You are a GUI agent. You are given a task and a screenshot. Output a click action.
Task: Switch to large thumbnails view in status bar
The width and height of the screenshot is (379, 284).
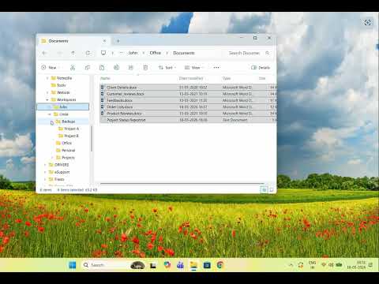pyautogui.click(x=272, y=189)
